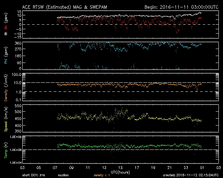Click the 1.0E+06 tick on Temp axis
The image size is (223, 178).
coord(16,137)
